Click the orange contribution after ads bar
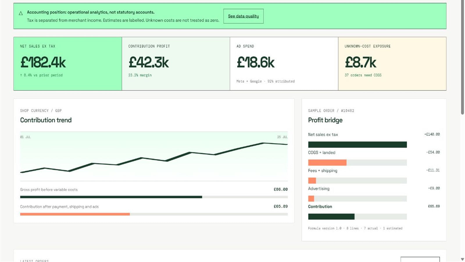 point(75,214)
